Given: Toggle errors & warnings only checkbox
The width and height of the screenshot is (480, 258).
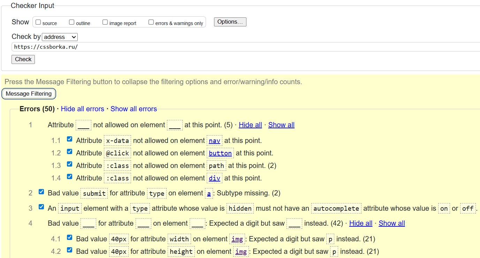Looking at the screenshot, I should 151,22.
